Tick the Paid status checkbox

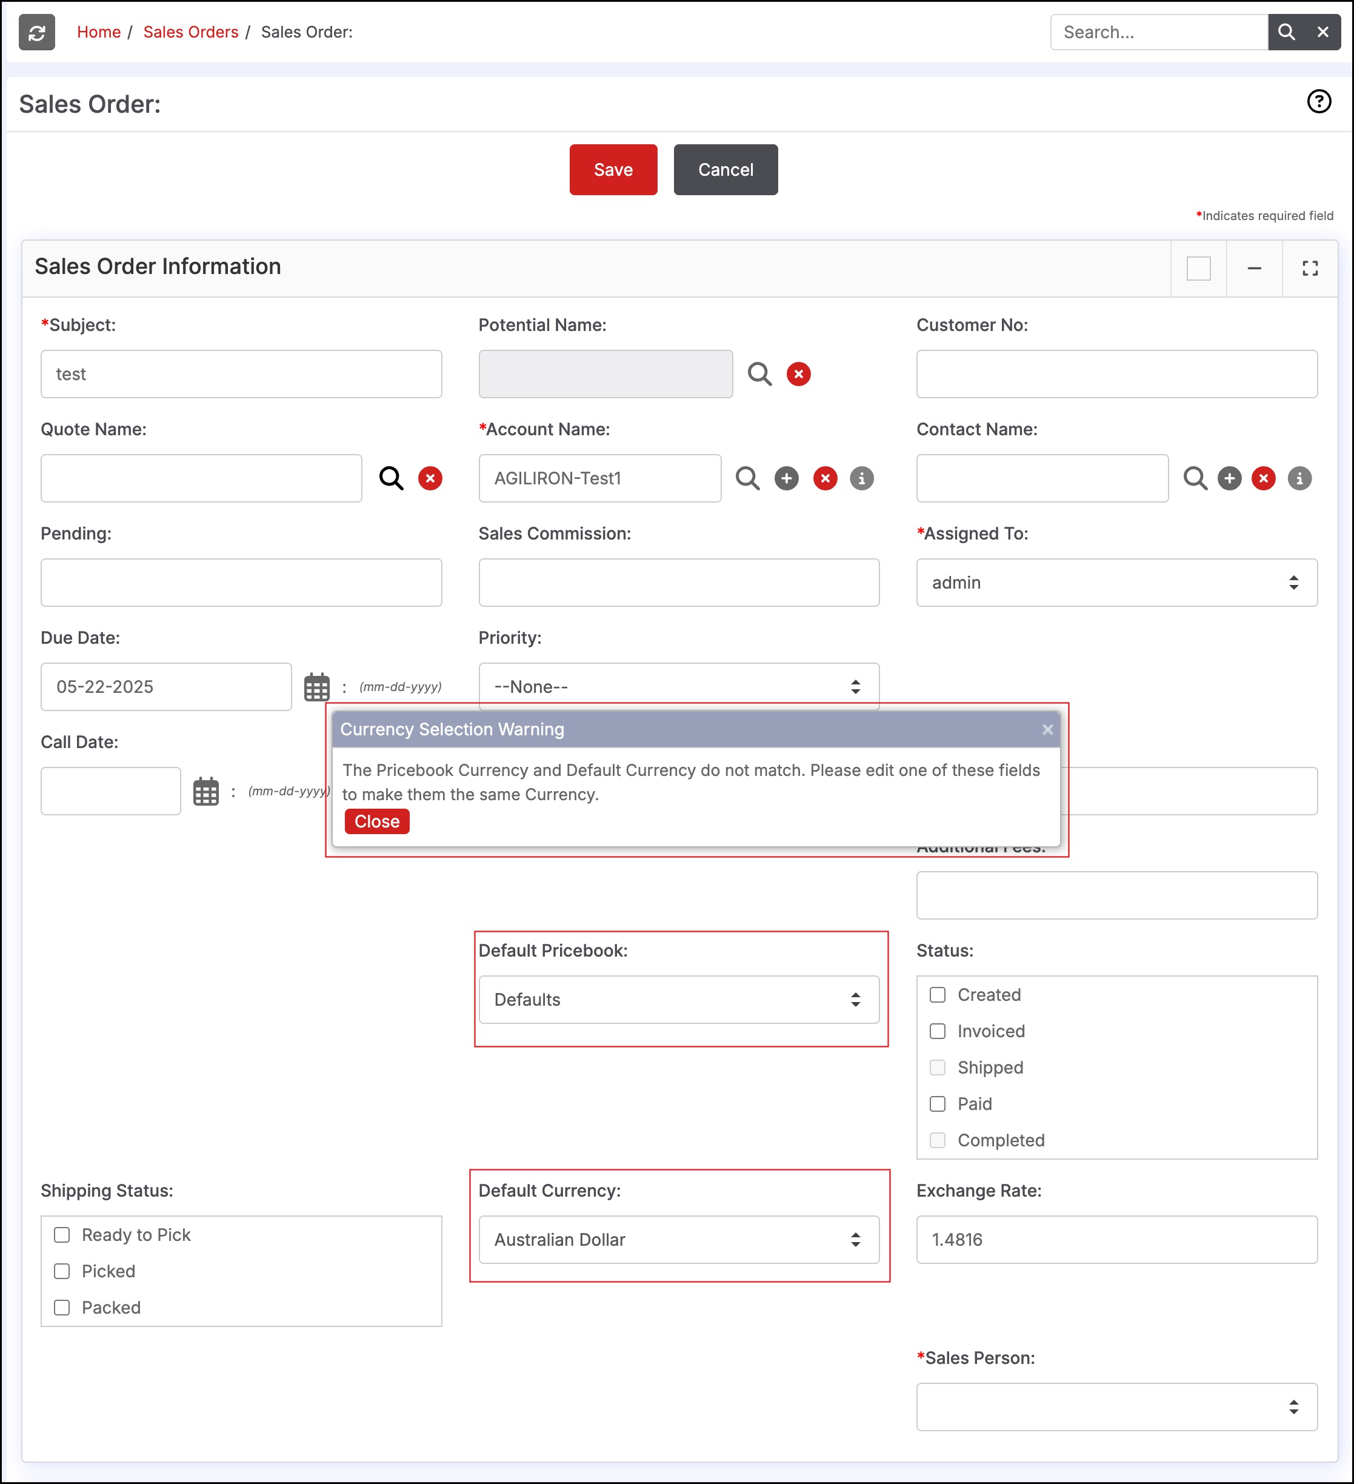click(938, 1104)
